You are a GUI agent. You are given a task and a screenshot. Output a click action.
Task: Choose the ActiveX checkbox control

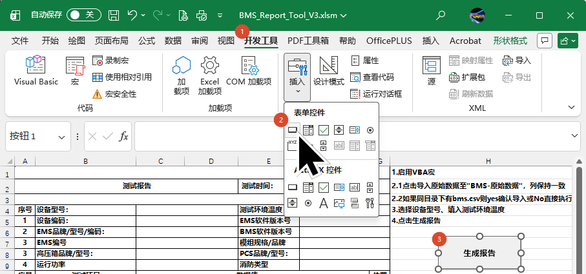[324, 188]
